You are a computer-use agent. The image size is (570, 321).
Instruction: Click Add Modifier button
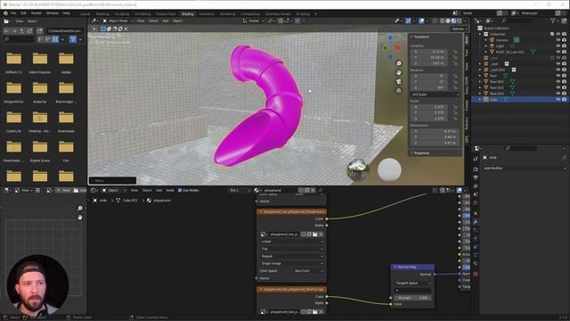coord(525,169)
